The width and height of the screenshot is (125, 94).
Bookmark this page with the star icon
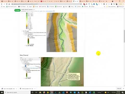click(81, 4)
